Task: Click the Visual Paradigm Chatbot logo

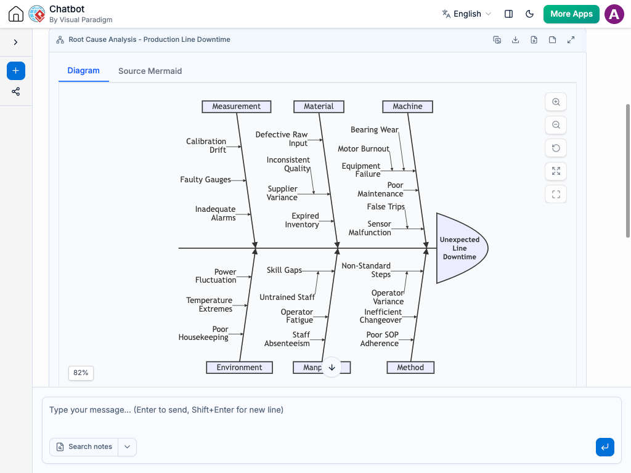Action: click(36, 14)
